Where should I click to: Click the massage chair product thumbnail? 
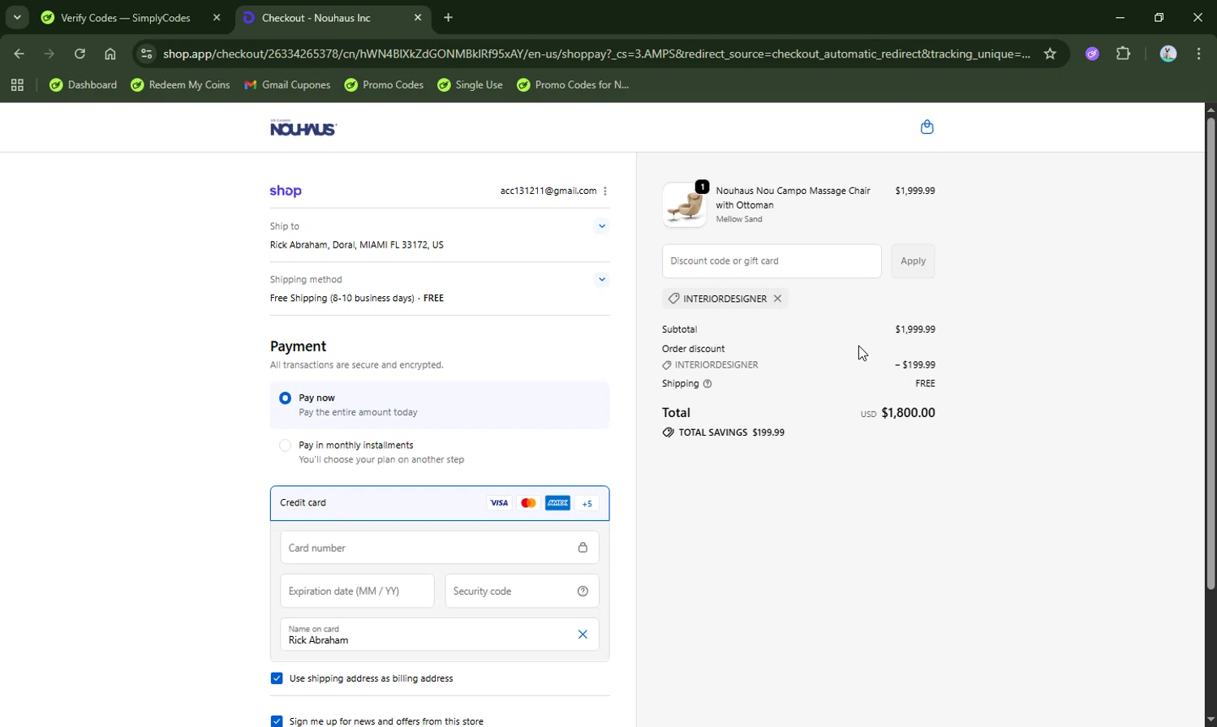(x=684, y=205)
